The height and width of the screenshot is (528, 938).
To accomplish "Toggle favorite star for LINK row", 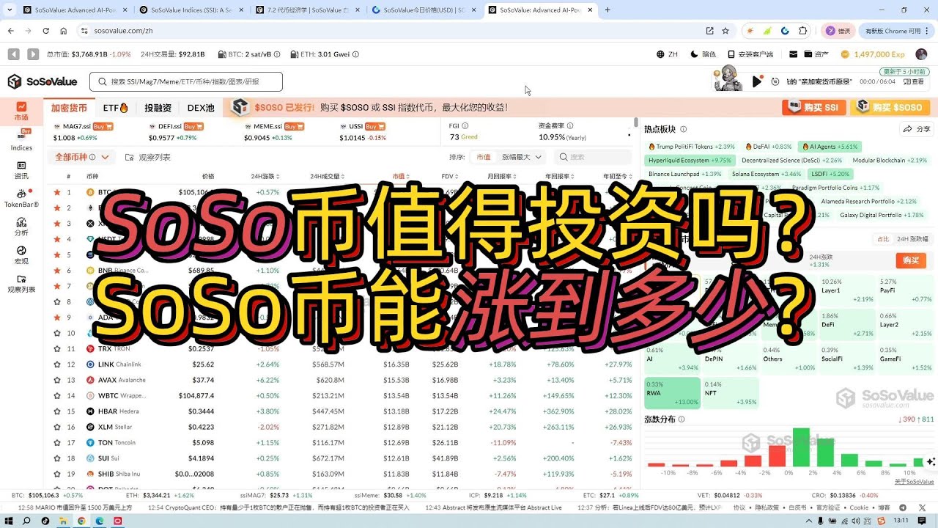I will (57, 364).
